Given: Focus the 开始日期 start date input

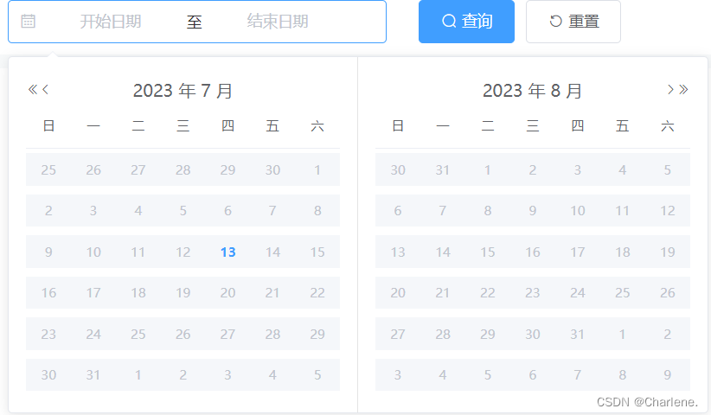Looking at the screenshot, I should click(111, 22).
